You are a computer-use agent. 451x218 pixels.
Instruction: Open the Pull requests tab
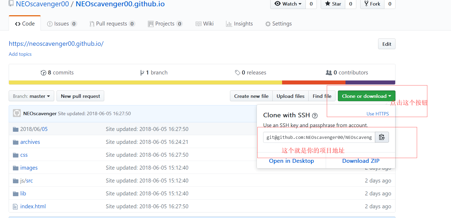112,24
